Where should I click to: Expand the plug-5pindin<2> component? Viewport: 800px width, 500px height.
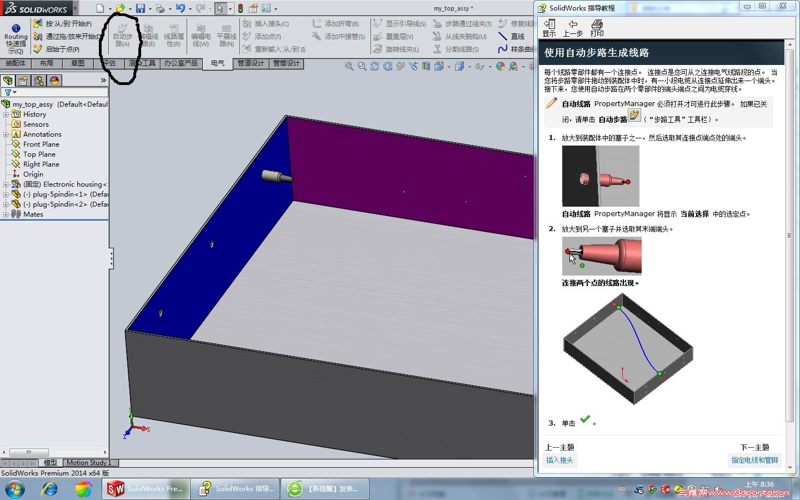pyautogui.click(x=6, y=204)
